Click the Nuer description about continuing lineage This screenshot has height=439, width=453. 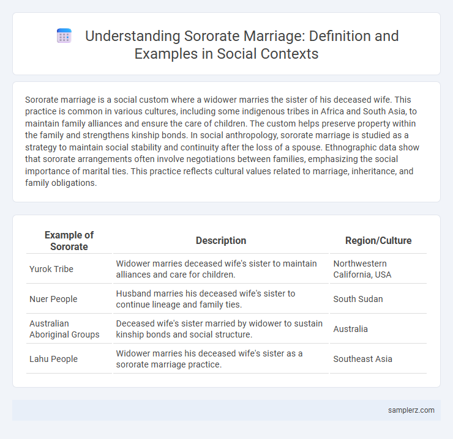coord(221,299)
